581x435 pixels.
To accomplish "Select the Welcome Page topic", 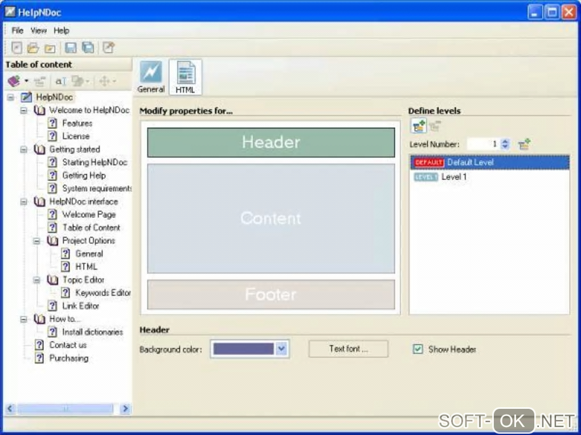I will 89,214.
